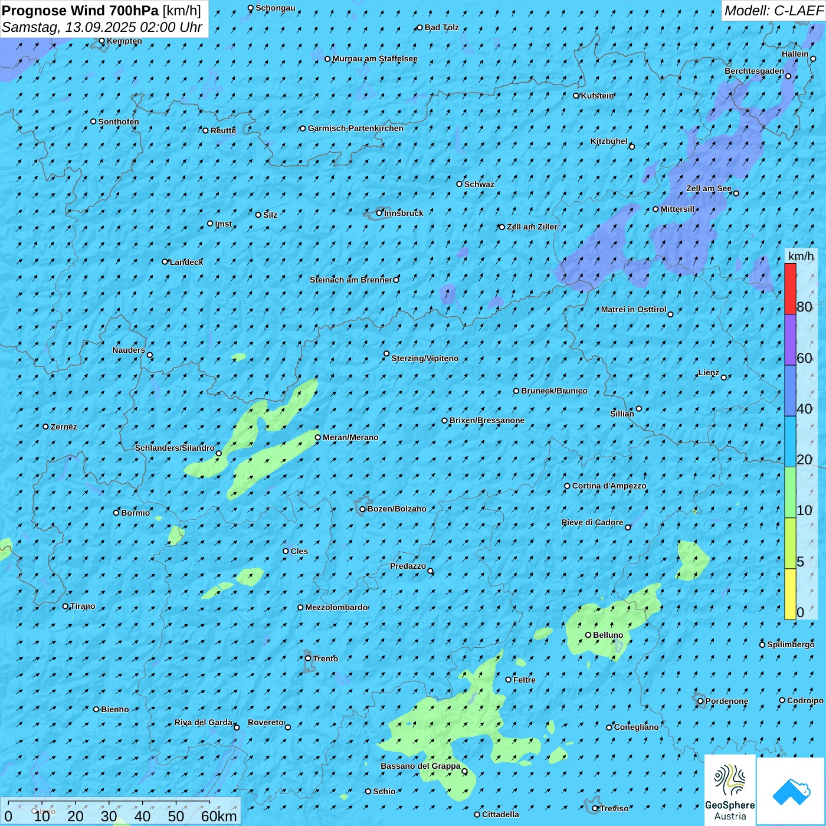Click the Imst city label
Screen dimensions: 826x826
(224, 224)
